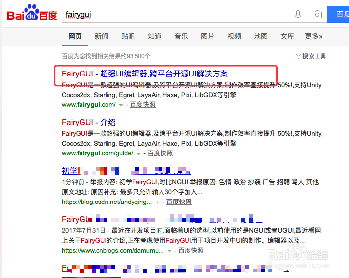Viewport: 349px width, 278px height.
Task: Open camera image search icon
Action: tap(317, 15)
